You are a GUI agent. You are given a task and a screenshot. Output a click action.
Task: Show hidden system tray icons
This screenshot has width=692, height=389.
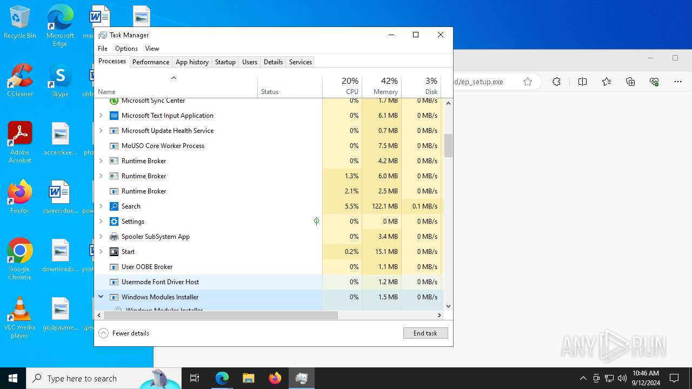(x=583, y=378)
